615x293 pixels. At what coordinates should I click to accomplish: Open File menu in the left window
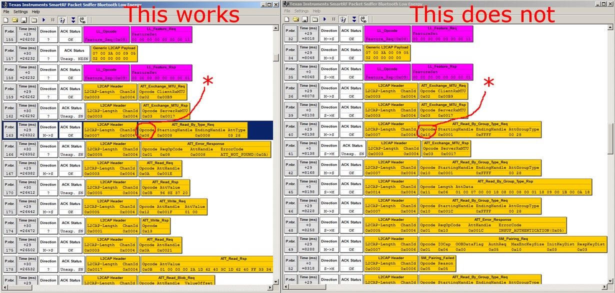pyautogui.click(x=6, y=11)
